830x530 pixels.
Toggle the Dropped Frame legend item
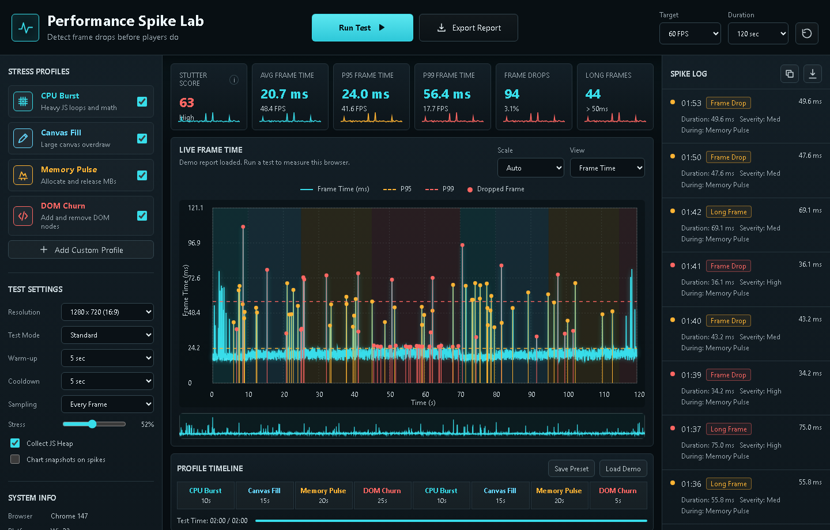pos(496,189)
